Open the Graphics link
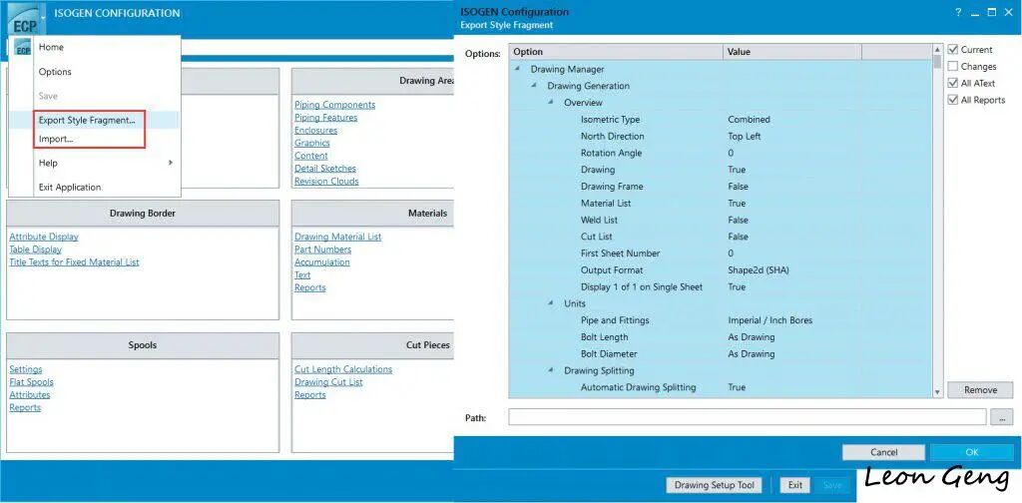 [x=312, y=143]
